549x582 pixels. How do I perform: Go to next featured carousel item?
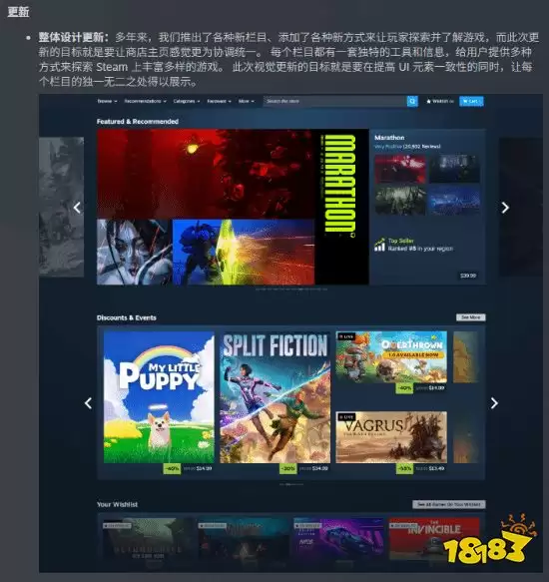pos(505,208)
